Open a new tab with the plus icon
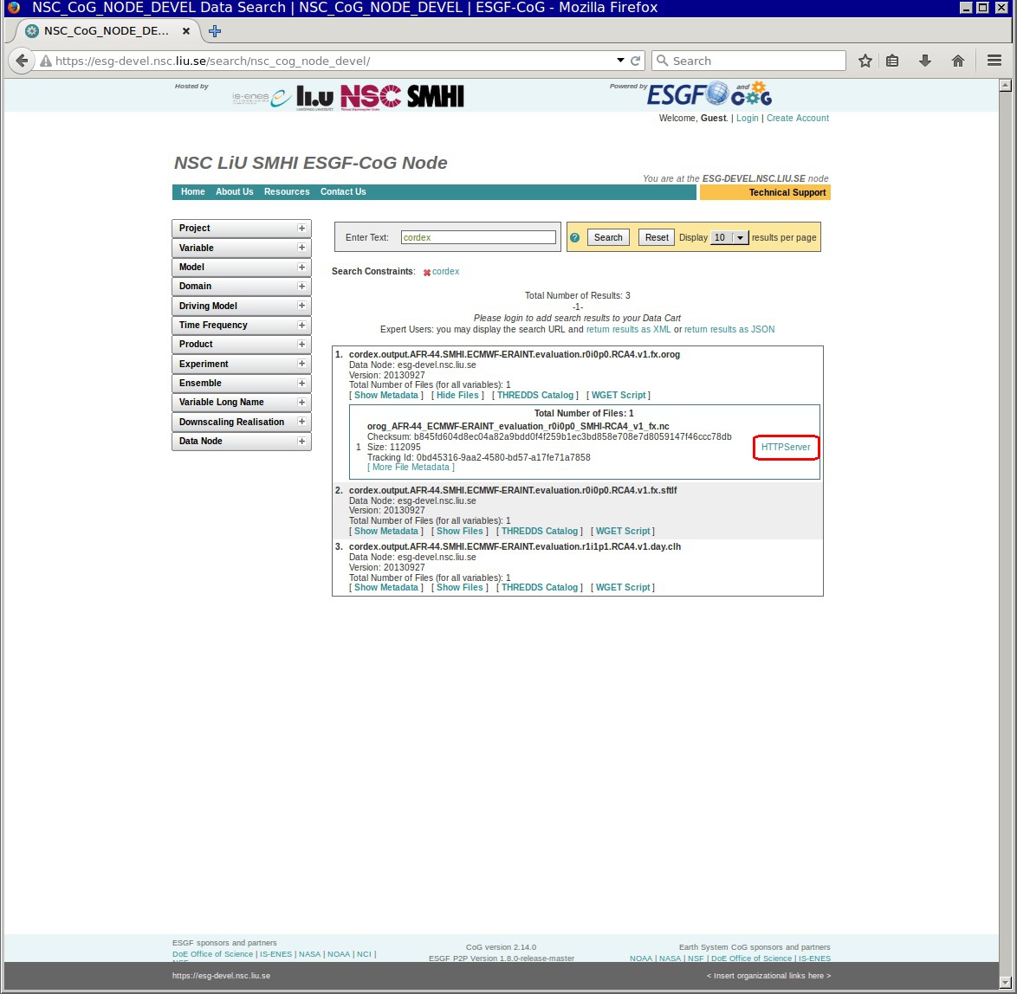Viewport: 1017px width, 994px height. pyautogui.click(x=215, y=31)
